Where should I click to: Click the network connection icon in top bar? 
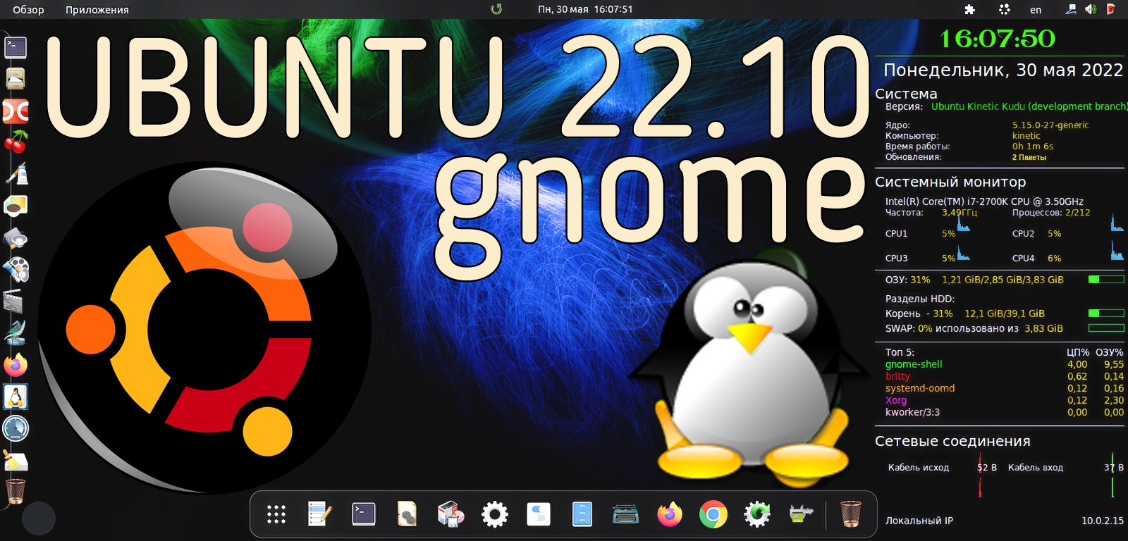[x=1071, y=9]
